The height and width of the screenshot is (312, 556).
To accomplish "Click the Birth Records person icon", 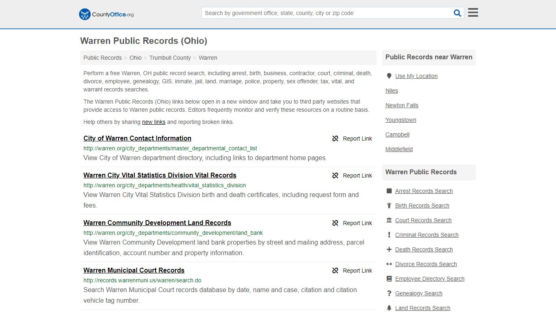I will tap(389, 206).
